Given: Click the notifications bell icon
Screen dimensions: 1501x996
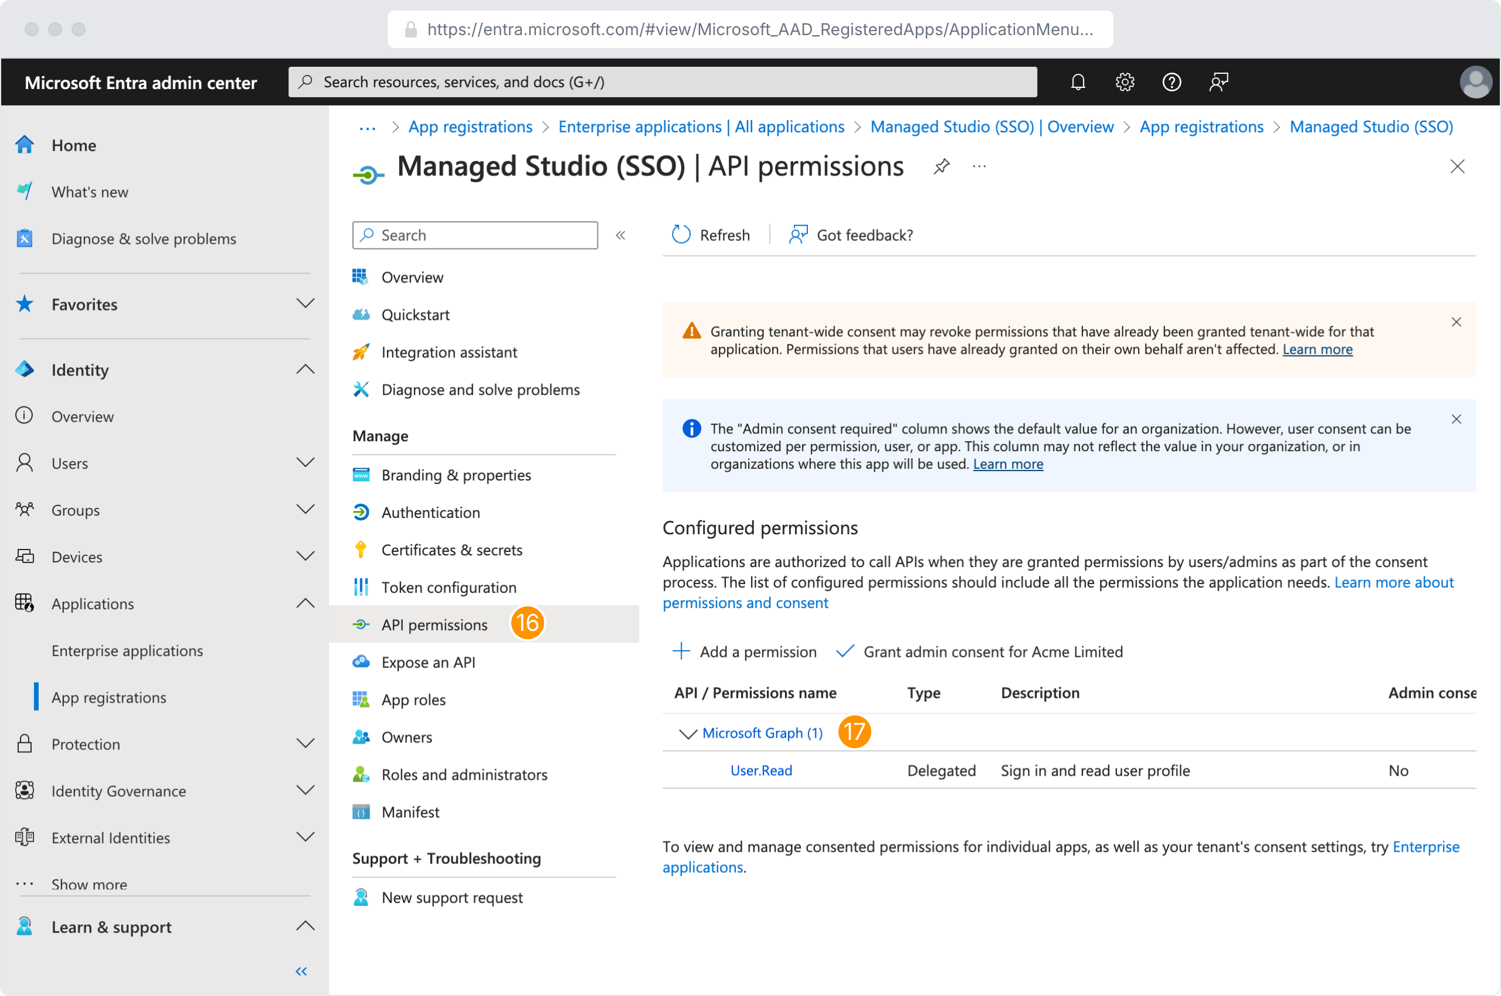Looking at the screenshot, I should click(1078, 82).
